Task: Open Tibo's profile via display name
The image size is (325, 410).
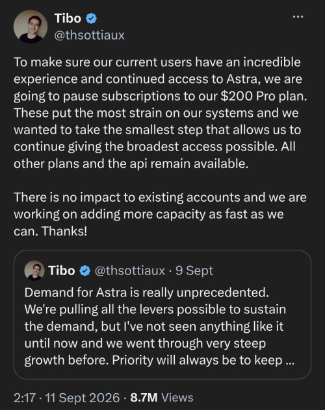Action: pyautogui.click(x=68, y=18)
